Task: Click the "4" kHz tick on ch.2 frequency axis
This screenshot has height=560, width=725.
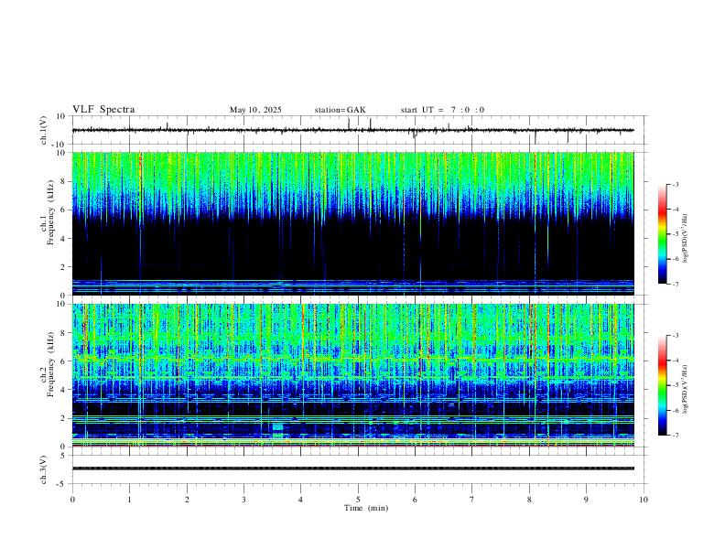Action: pos(63,390)
